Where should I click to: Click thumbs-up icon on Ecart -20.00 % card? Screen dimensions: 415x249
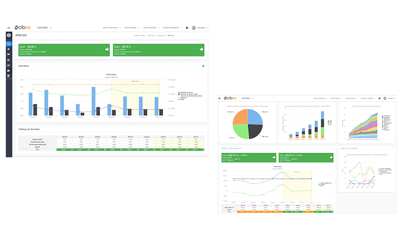tap(107, 49)
